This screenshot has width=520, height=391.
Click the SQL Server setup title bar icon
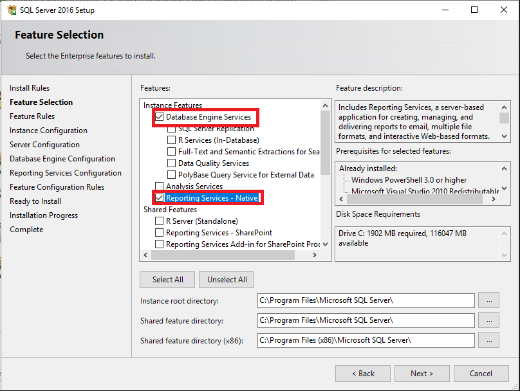pyautogui.click(x=12, y=10)
